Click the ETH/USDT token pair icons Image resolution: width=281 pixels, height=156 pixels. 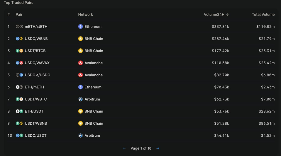click(x=19, y=112)
